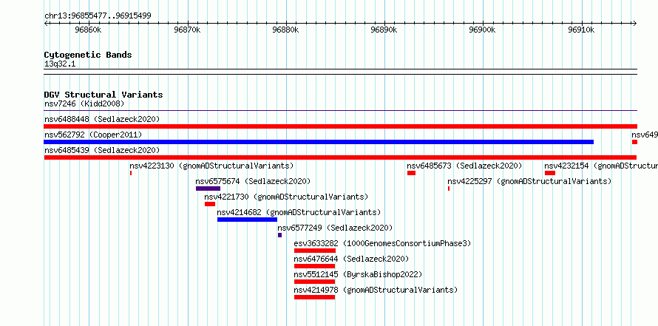Open the nsv4232154 variant label
The image size is (658, 326).
pos(601,166)
